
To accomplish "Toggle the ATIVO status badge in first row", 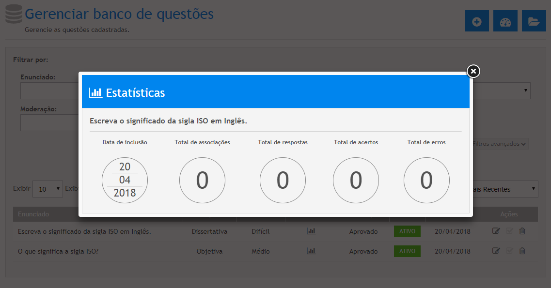I will 407,231.
